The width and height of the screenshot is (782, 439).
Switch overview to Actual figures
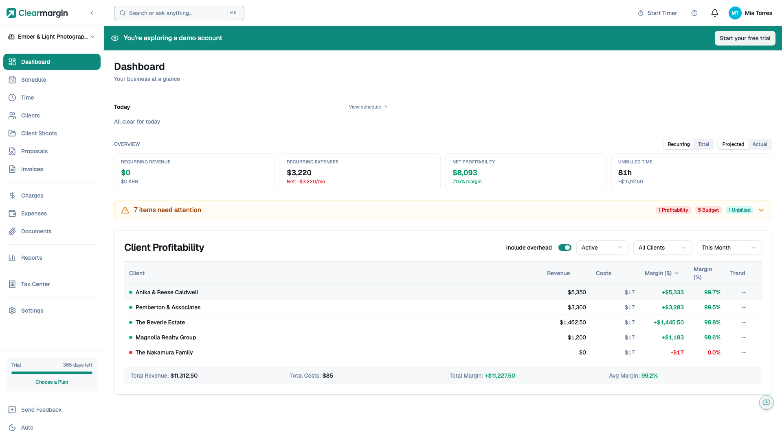(x=760, y=144)
